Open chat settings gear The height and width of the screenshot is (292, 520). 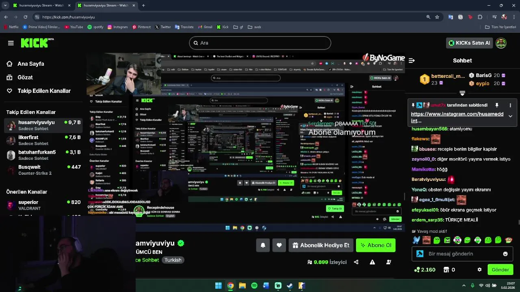click(479, 270)
